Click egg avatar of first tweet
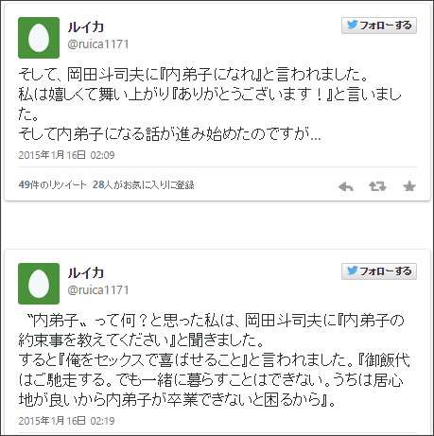 tap(39, 38)
